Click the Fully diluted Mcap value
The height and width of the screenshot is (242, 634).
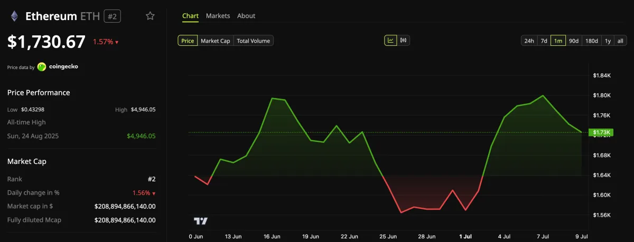point(125,220)
